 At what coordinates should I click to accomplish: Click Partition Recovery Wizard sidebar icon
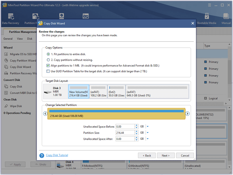point(6,73)
